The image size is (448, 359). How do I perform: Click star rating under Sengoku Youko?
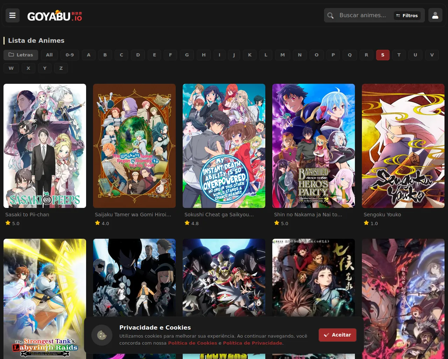click(371, 223)
